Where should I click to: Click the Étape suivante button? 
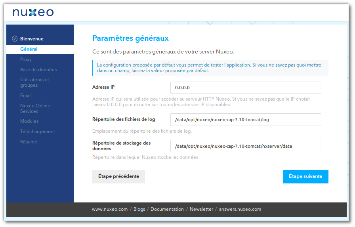tap(305, 177)
